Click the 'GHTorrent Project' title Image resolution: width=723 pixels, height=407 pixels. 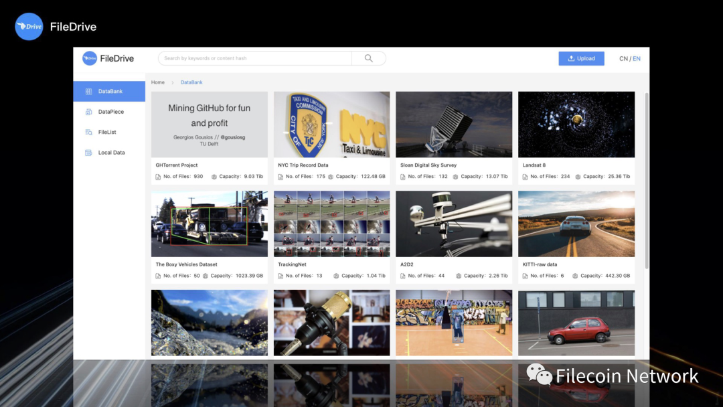(x=177, y=165)
